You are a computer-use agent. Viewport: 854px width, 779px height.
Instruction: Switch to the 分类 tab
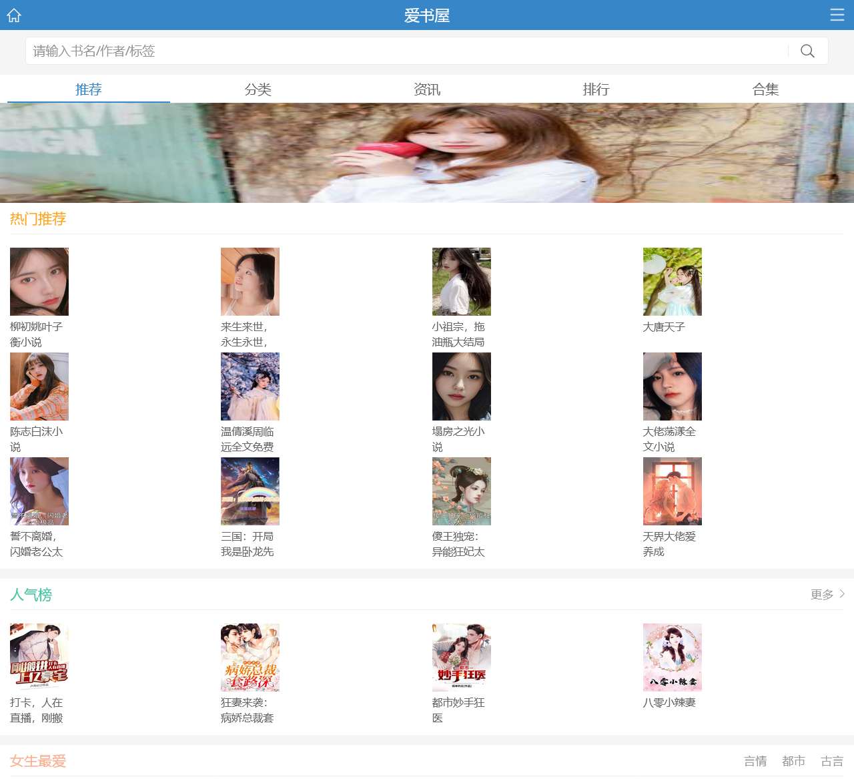[x=258, y=89]
